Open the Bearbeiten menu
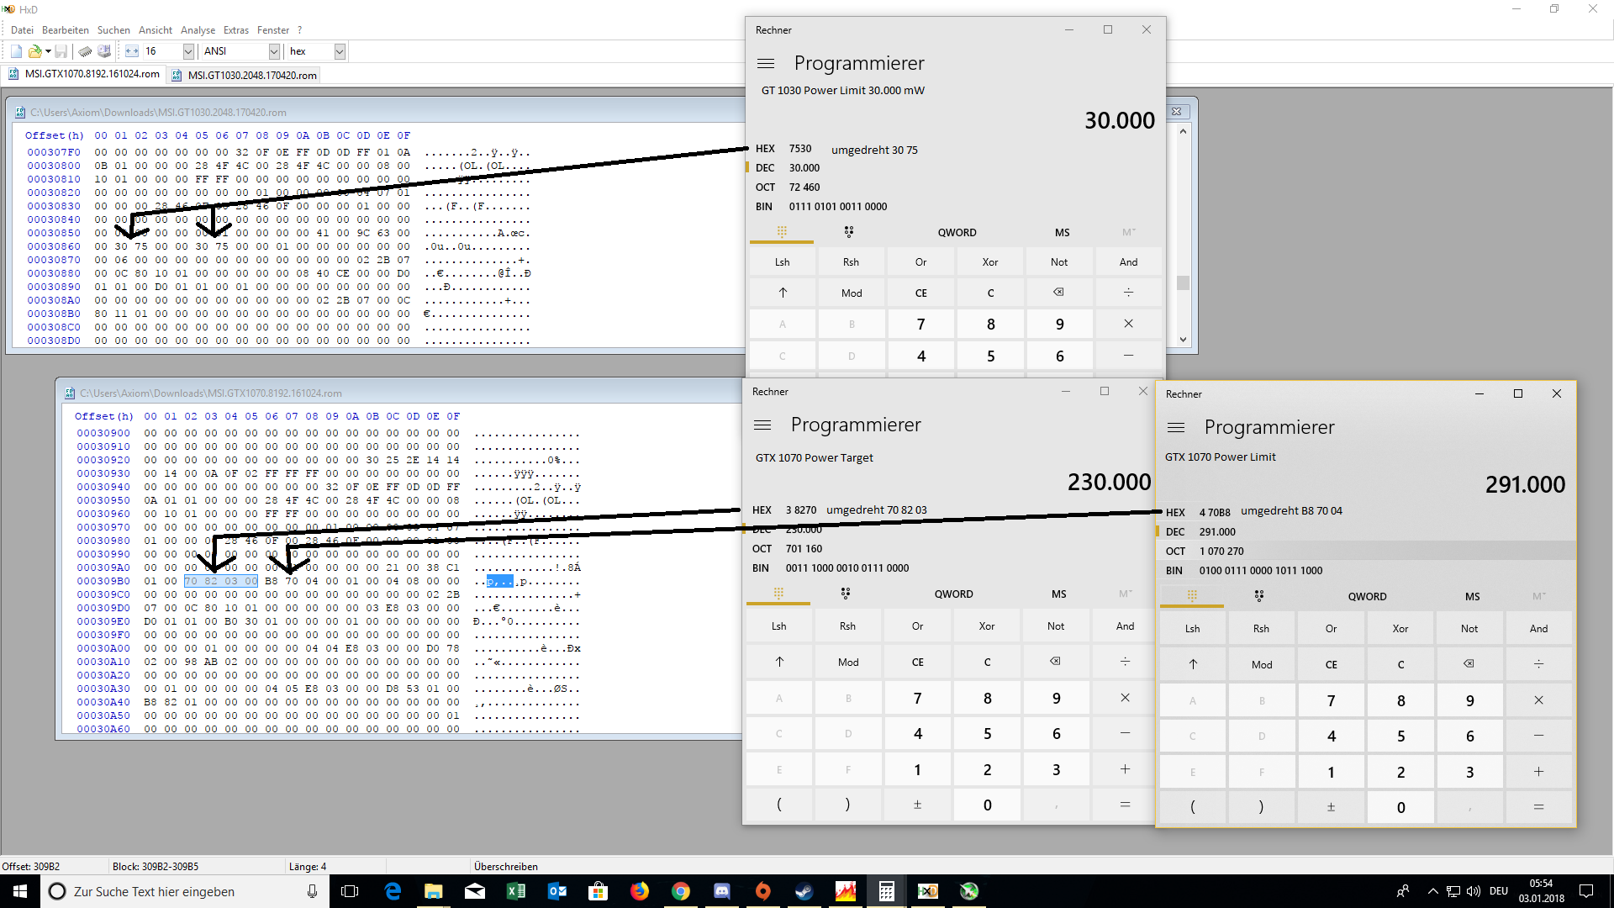 pos(65,29)
